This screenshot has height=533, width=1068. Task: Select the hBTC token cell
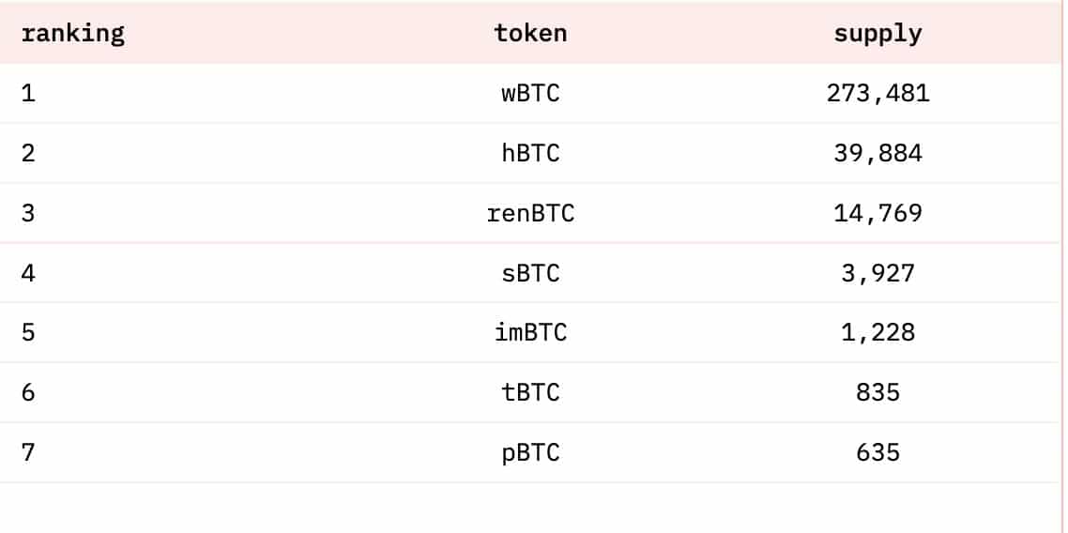pos(530,153)
